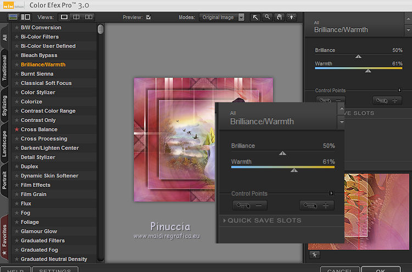Click up arrow in enlarged panel header
This screenshot has height=272, width=412.
pyautogui.click(x=342, y=108)
